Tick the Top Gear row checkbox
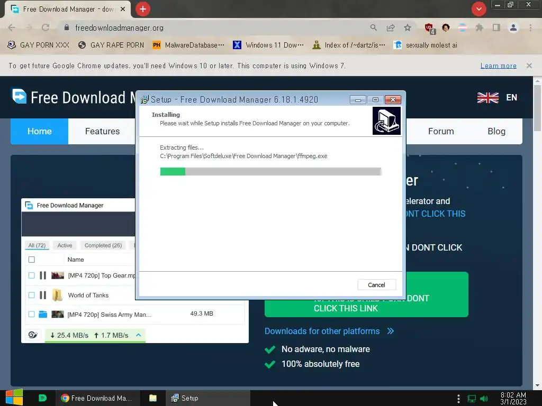Viewport: 542px width, 406px height. 31,275
